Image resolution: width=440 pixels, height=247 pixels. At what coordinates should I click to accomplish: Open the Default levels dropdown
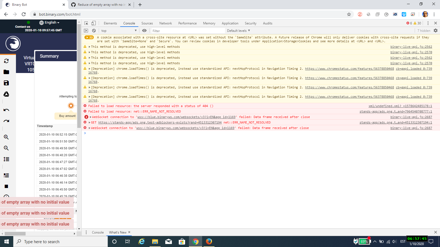click(x=238, y=31)
